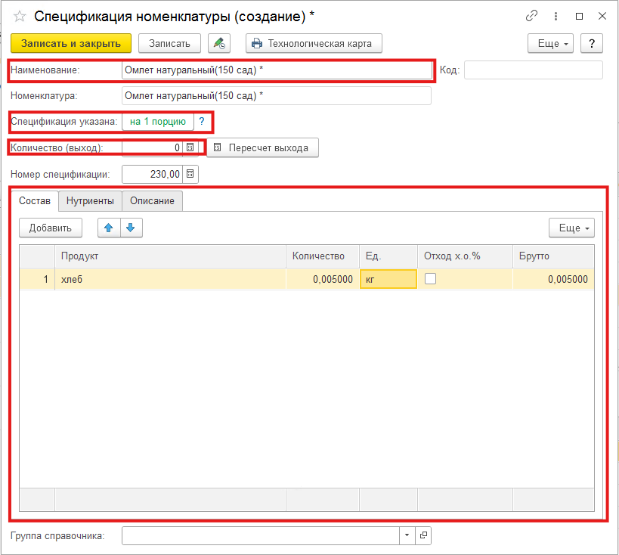Image resolution: width=619 pixels, height=555 pixels.
Task: Click the Записать и закрыть button
Action: [x=71, y=43]
